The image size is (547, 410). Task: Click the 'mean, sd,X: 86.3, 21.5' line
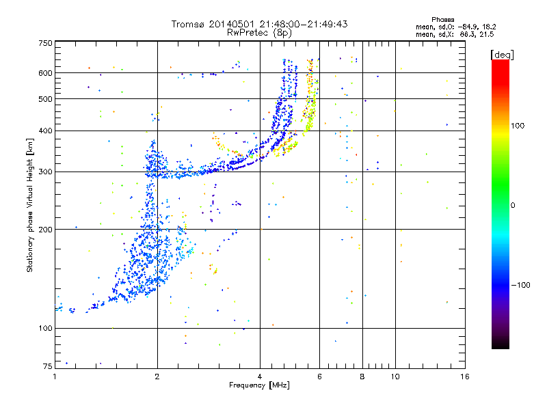point(455,34)
